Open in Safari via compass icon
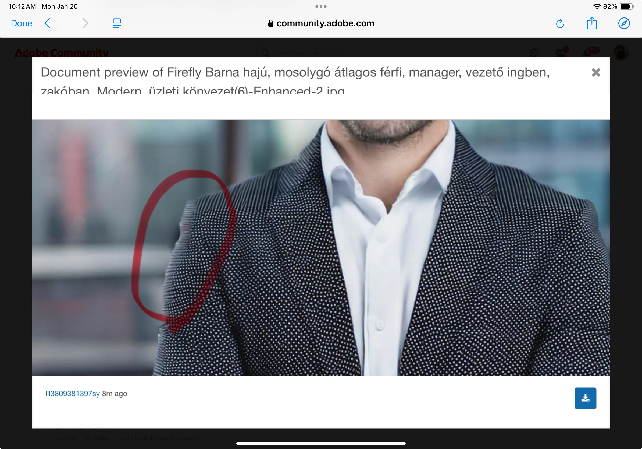 pos(624,23)
